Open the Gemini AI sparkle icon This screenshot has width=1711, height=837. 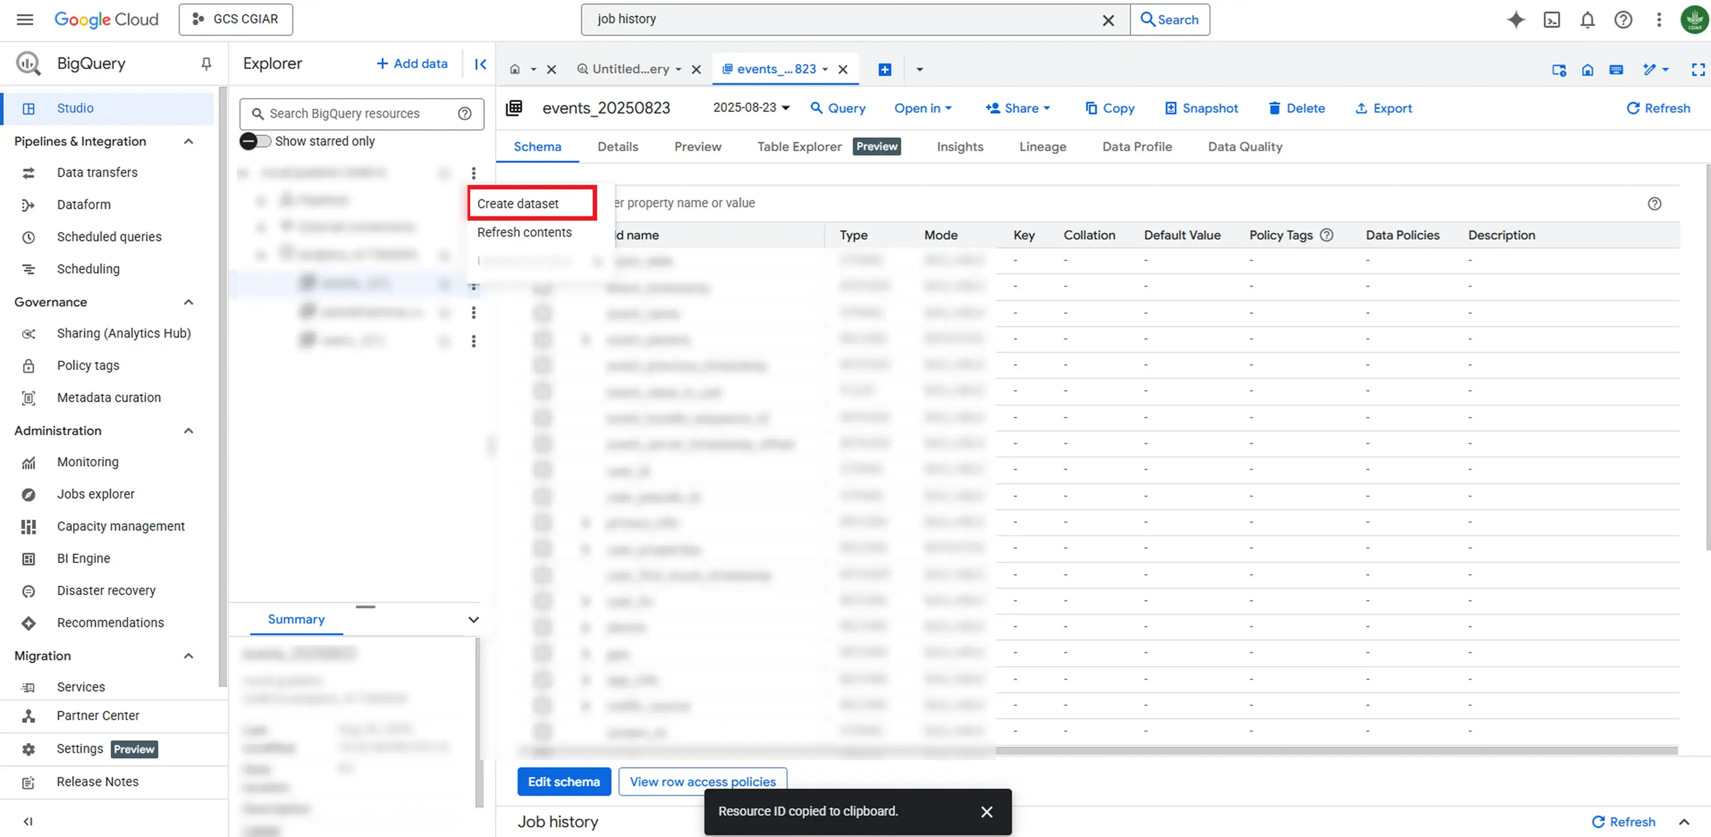pyautogui.click(x=1515, y=20)
